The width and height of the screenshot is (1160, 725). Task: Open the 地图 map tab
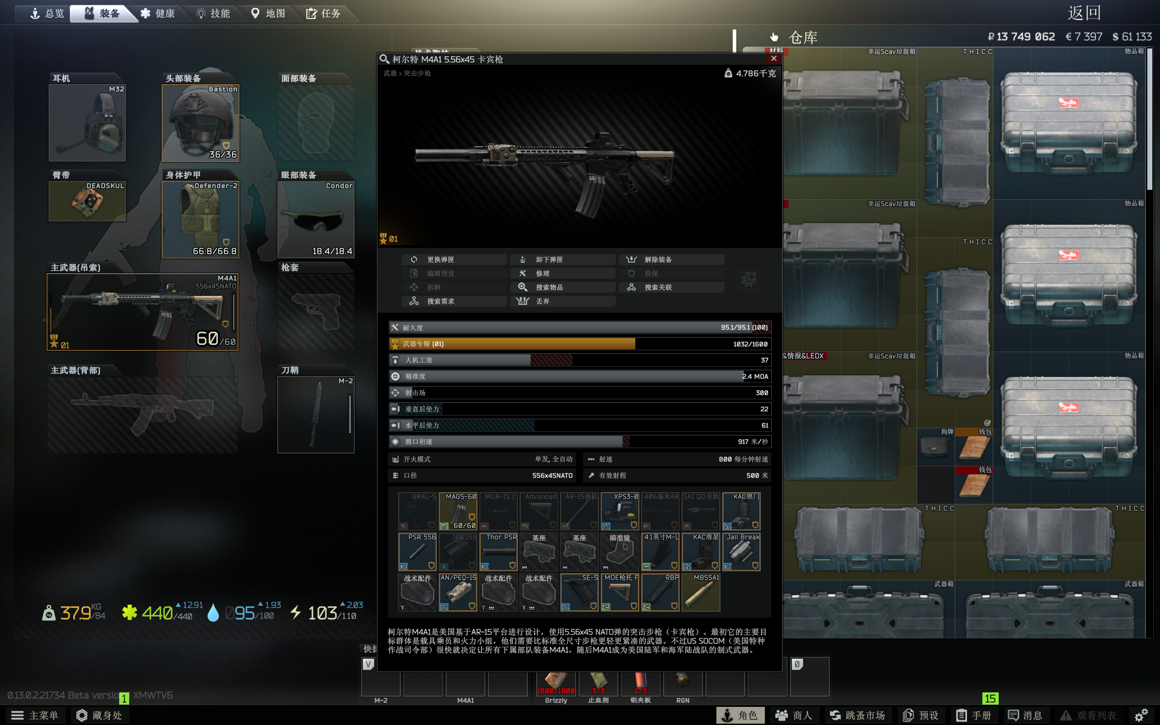pos(268,14)
